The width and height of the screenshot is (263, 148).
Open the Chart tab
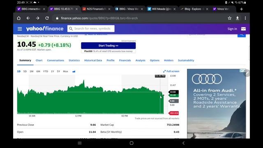[39, 60]
